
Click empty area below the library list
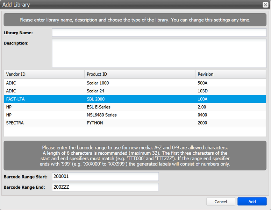135,132
